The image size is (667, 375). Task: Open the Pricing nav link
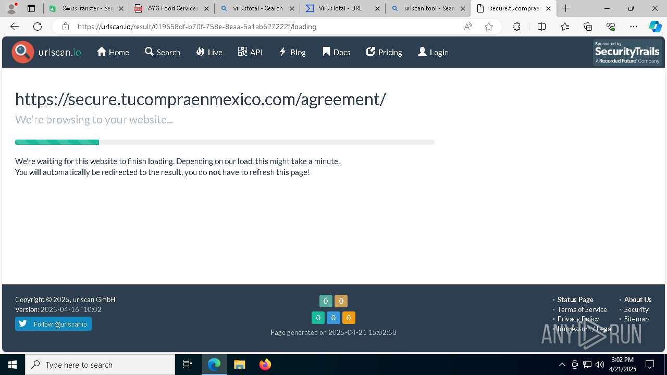click(x=384, y=52)
